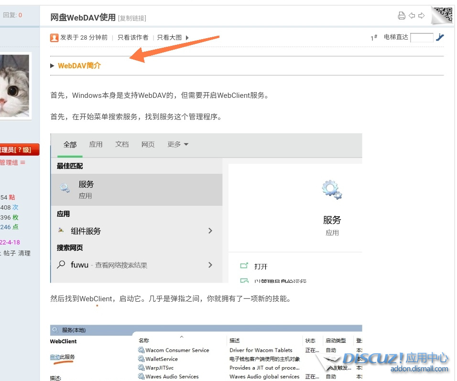Image resolution: width=457 pixels, height=381 pixels.
Task: Click the 清理 link in sidebar
Action: tap(24, 253)
